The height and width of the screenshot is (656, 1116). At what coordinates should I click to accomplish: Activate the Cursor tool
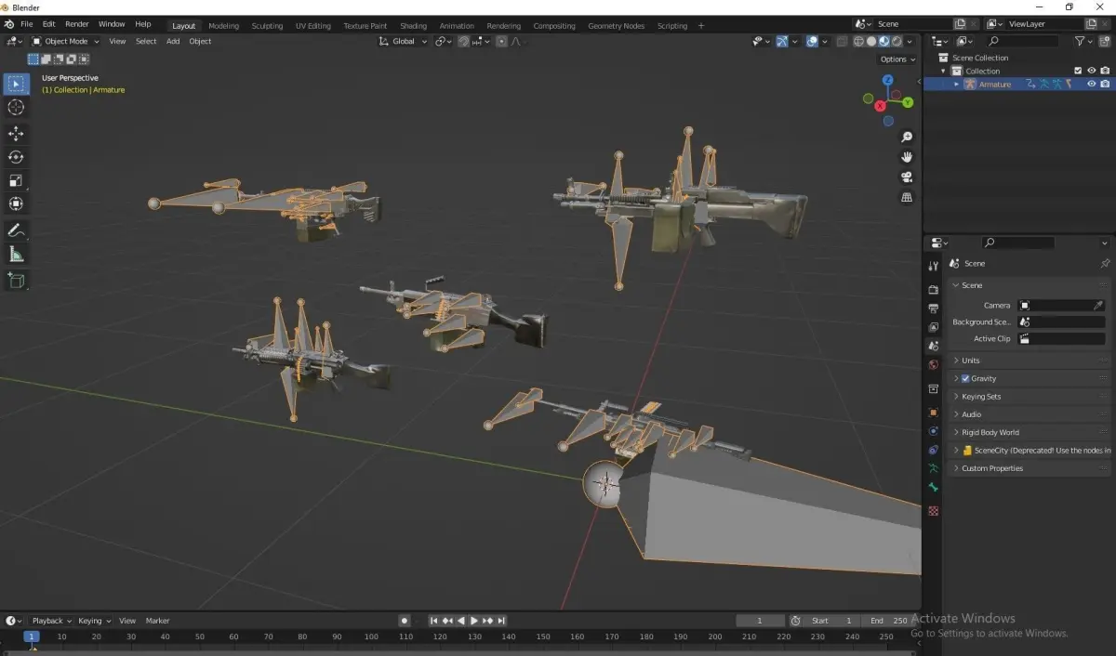click(16, 108)
